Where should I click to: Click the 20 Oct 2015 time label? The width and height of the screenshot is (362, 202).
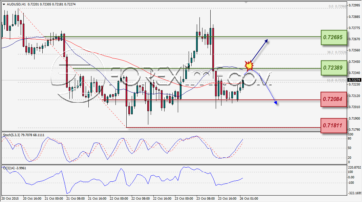[x=10, y=199]
